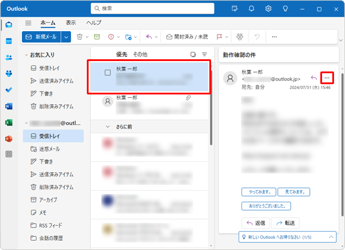345x250 pixels.
Task: Open 迷惑メール folder
Action: click(53, 149)
